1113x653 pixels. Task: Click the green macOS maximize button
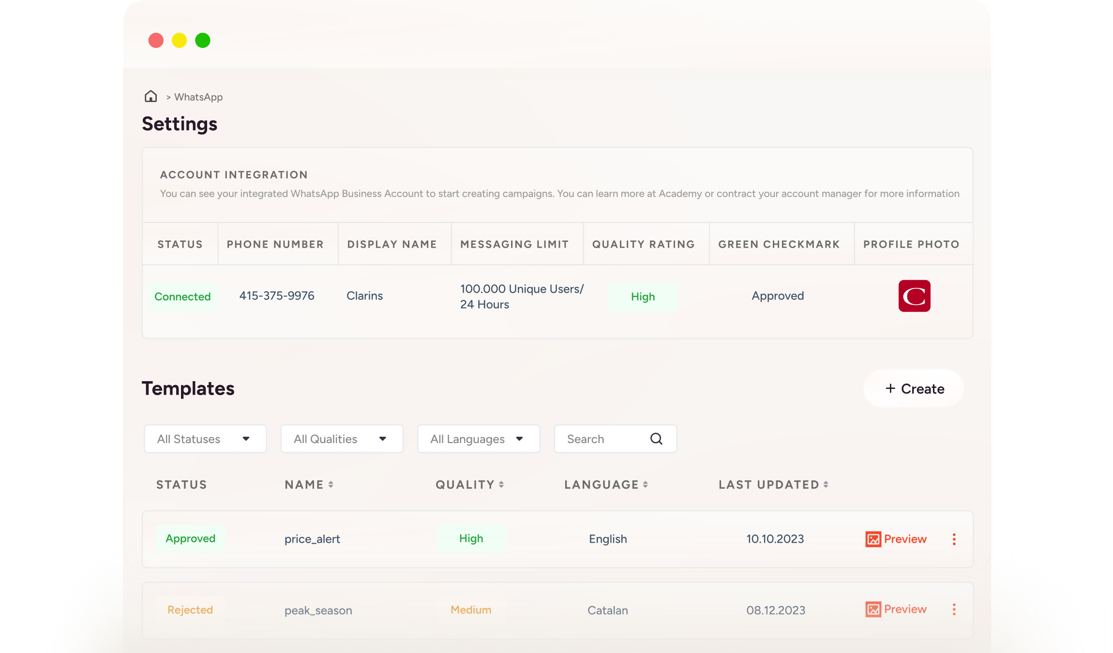(203, 41)
